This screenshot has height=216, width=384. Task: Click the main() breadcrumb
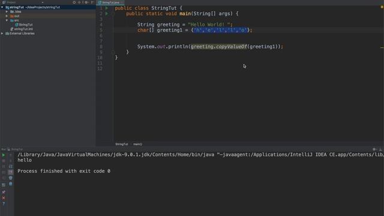point(137,144)
